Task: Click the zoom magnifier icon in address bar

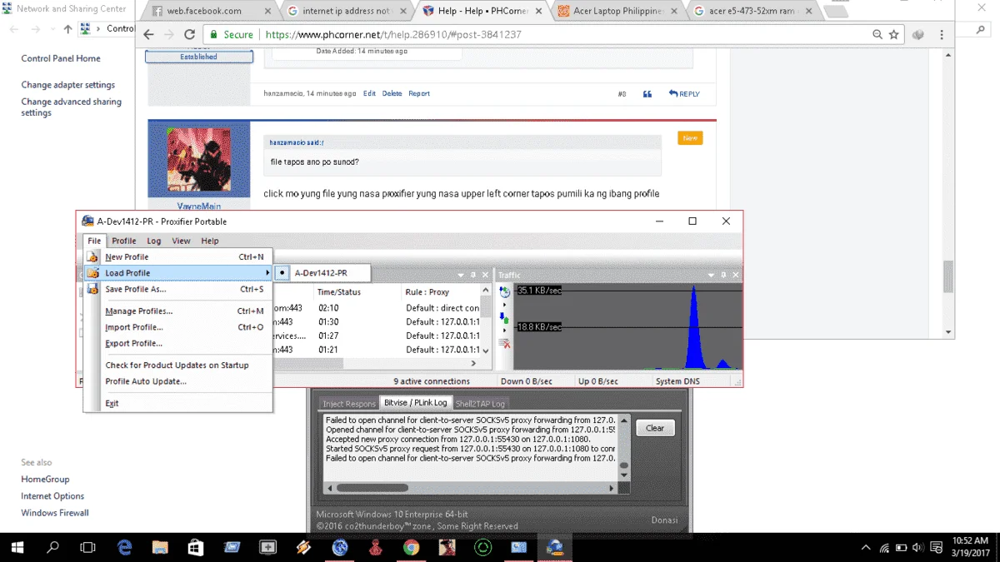Action: point(877,35)
